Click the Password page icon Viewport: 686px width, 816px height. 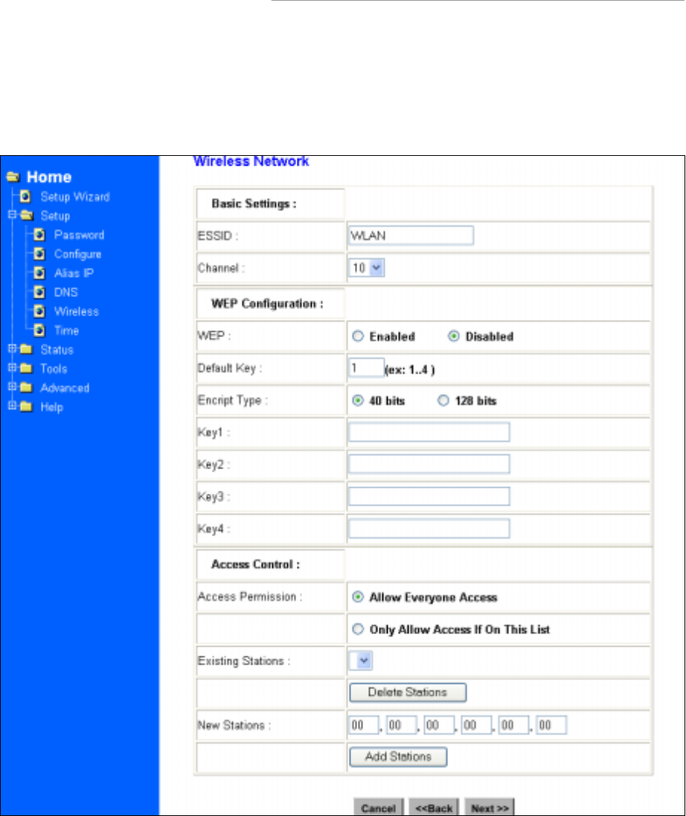tap(39, 235)
